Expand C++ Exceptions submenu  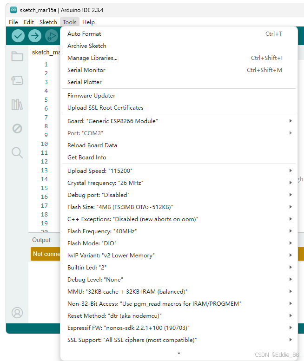pyautogui.click(x=179, y=219)
